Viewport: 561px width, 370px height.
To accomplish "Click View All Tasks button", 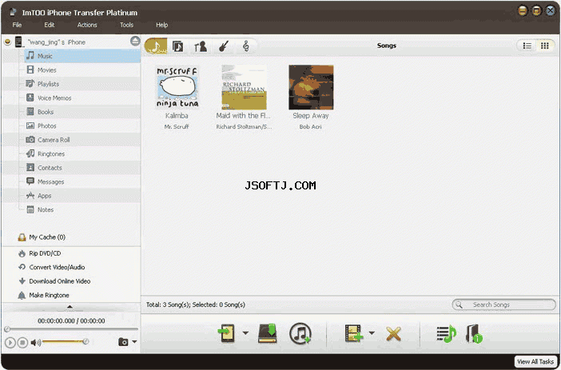I will coord(535,362).
